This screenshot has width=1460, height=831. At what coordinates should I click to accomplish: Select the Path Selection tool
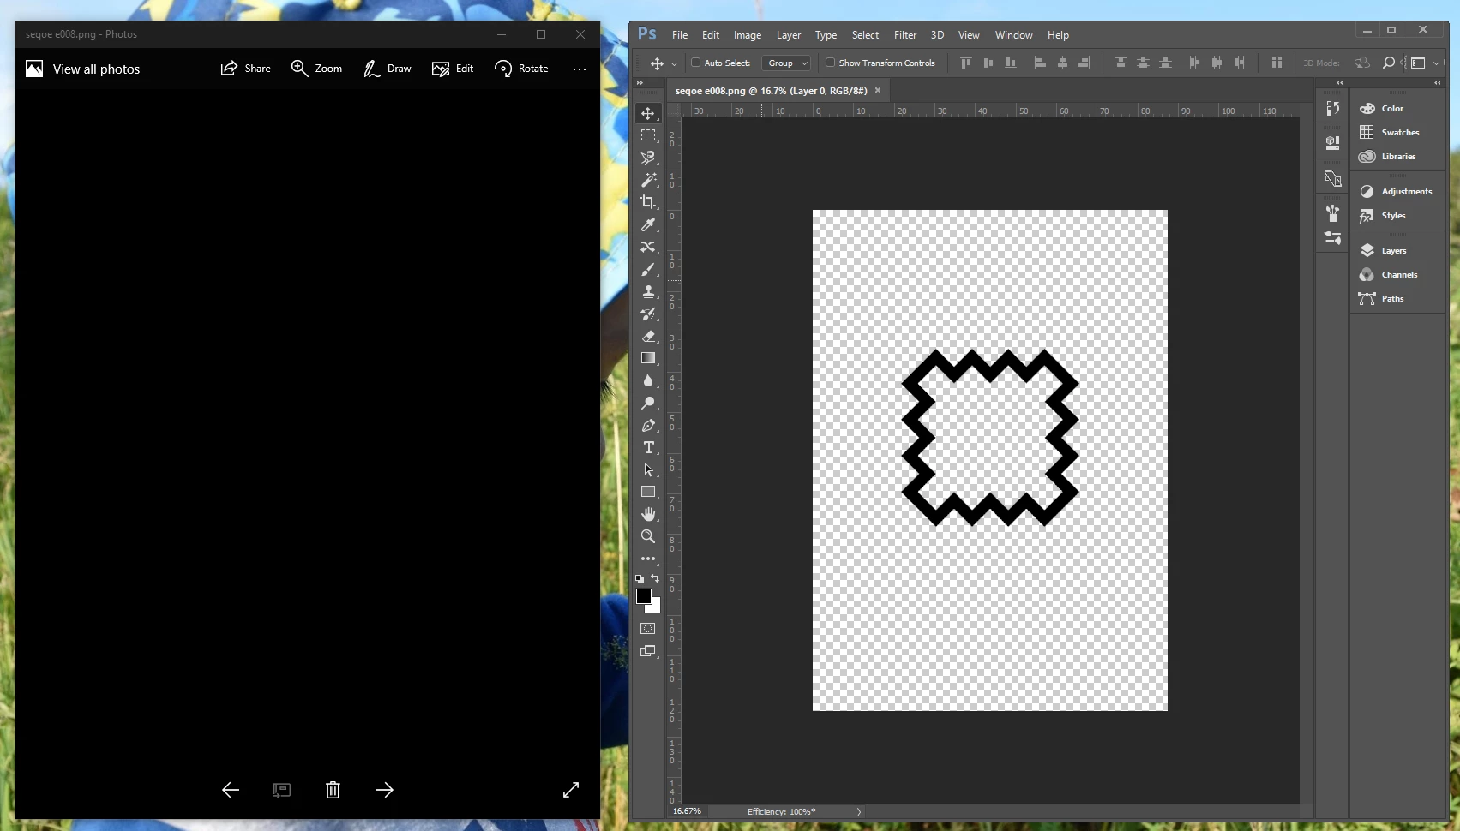[x=648, y=469]
